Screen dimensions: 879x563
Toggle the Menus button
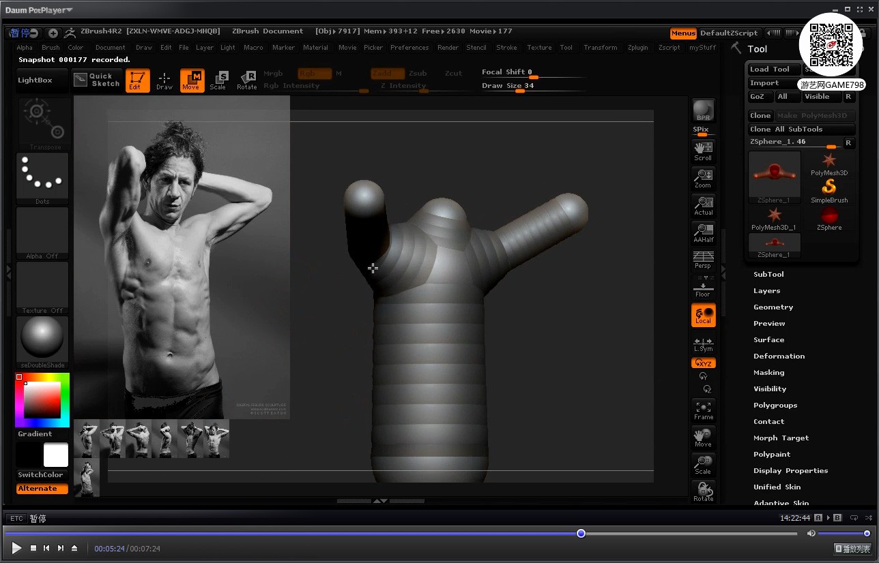tap(683, 33)
